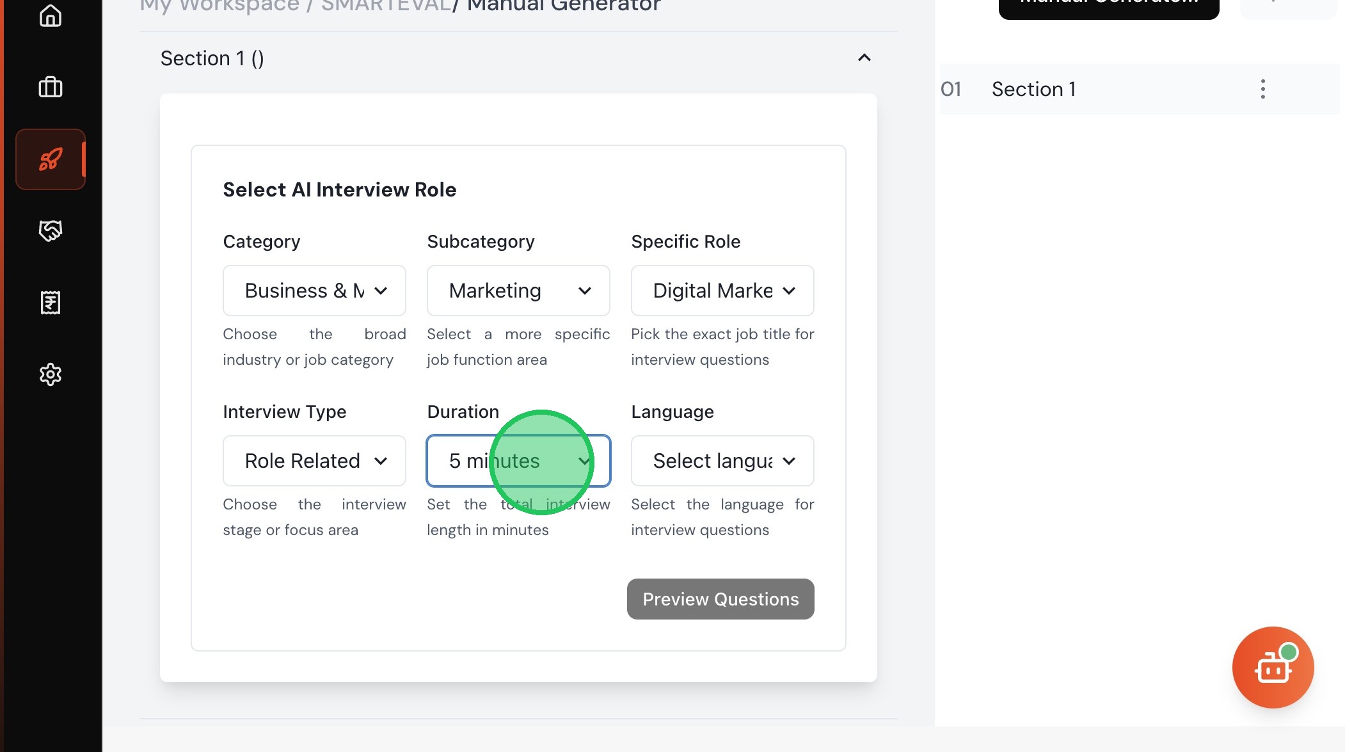
Task: Open the Category dropdown
Action: pos(314,291)
